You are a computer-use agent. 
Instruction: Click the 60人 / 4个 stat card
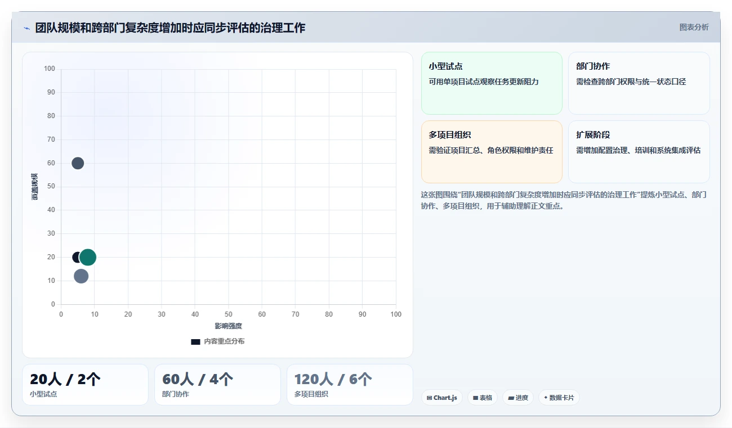coord(217,385)
